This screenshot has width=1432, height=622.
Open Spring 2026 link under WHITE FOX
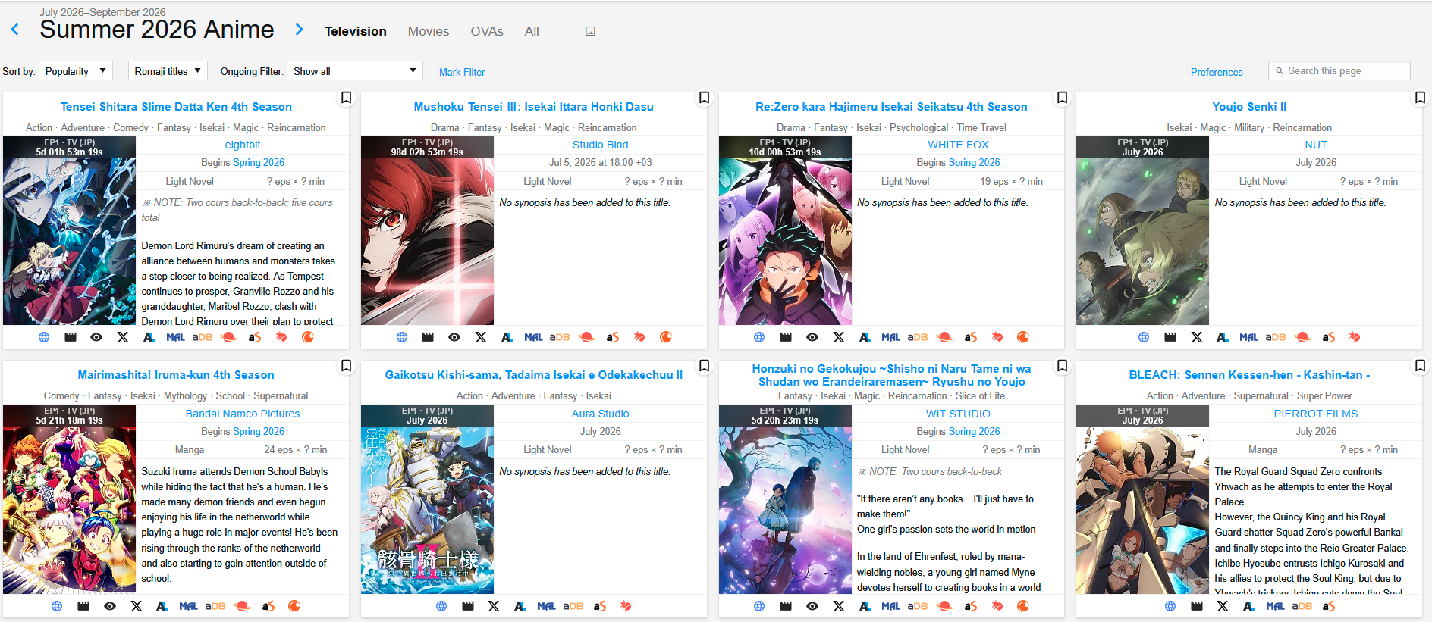[x=974, y=163]
